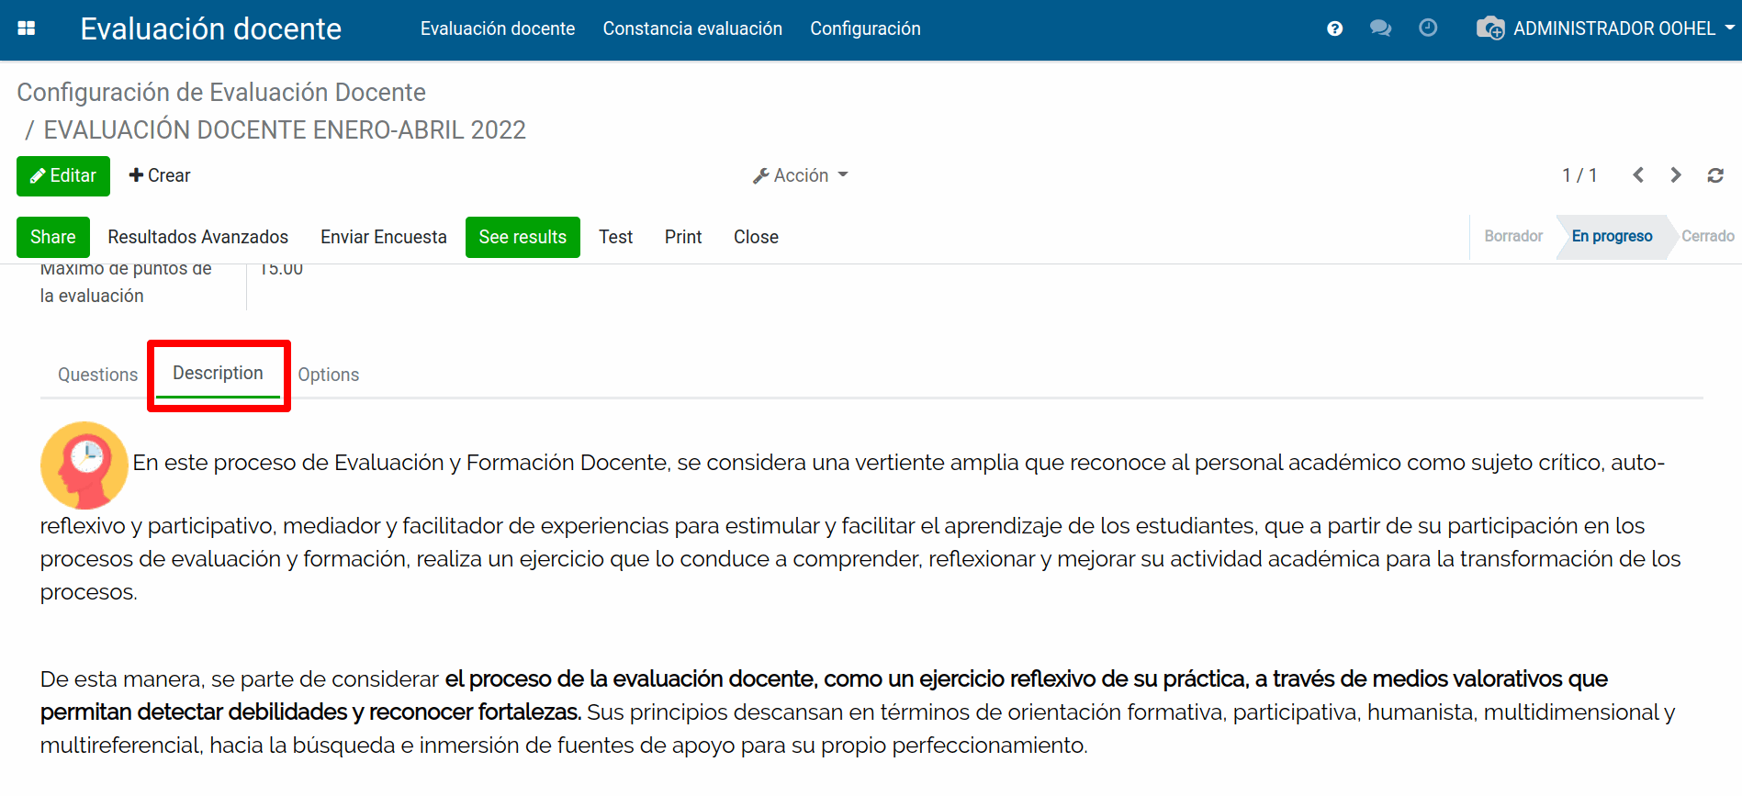This screenshot has width=1742, height=796.
Task: Open the ADMINISTRADOR OOHEL user menu
Action: [1604, 28]
